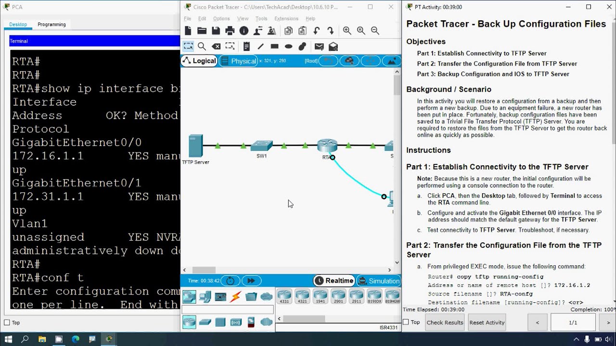The height and width of the screenshot is (346, 616).
Task: Print the workspace via printer icon
Action: click(x=230, y=31)
